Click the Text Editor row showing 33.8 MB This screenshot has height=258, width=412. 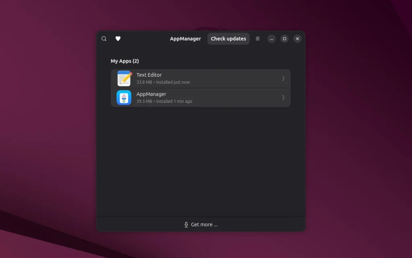tap(201, 78)
